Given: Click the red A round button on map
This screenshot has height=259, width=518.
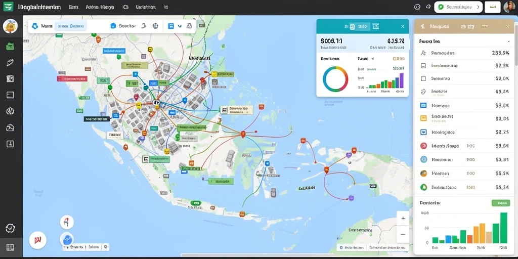Looking at the screenshot, I should (x=67, y=223).
